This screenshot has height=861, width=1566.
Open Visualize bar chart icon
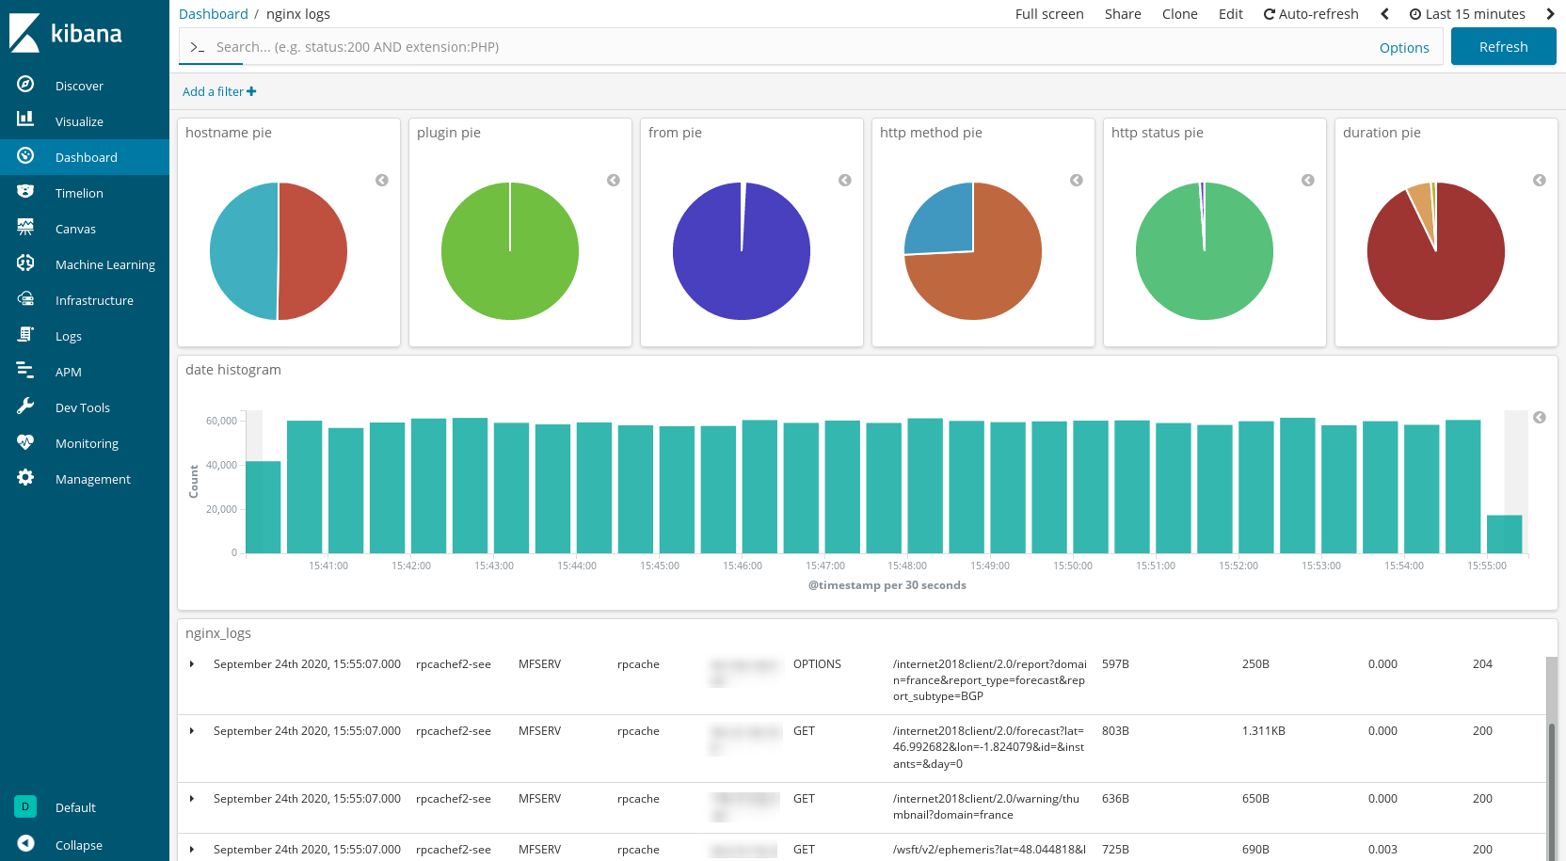tap(25, 120)
